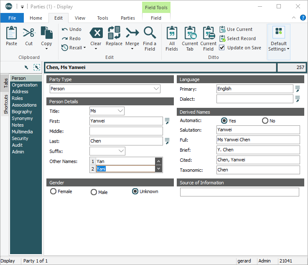The image size is (308, 265).
Task: Expand the Suffix dropdown list
Action: [x=121, y=151]
